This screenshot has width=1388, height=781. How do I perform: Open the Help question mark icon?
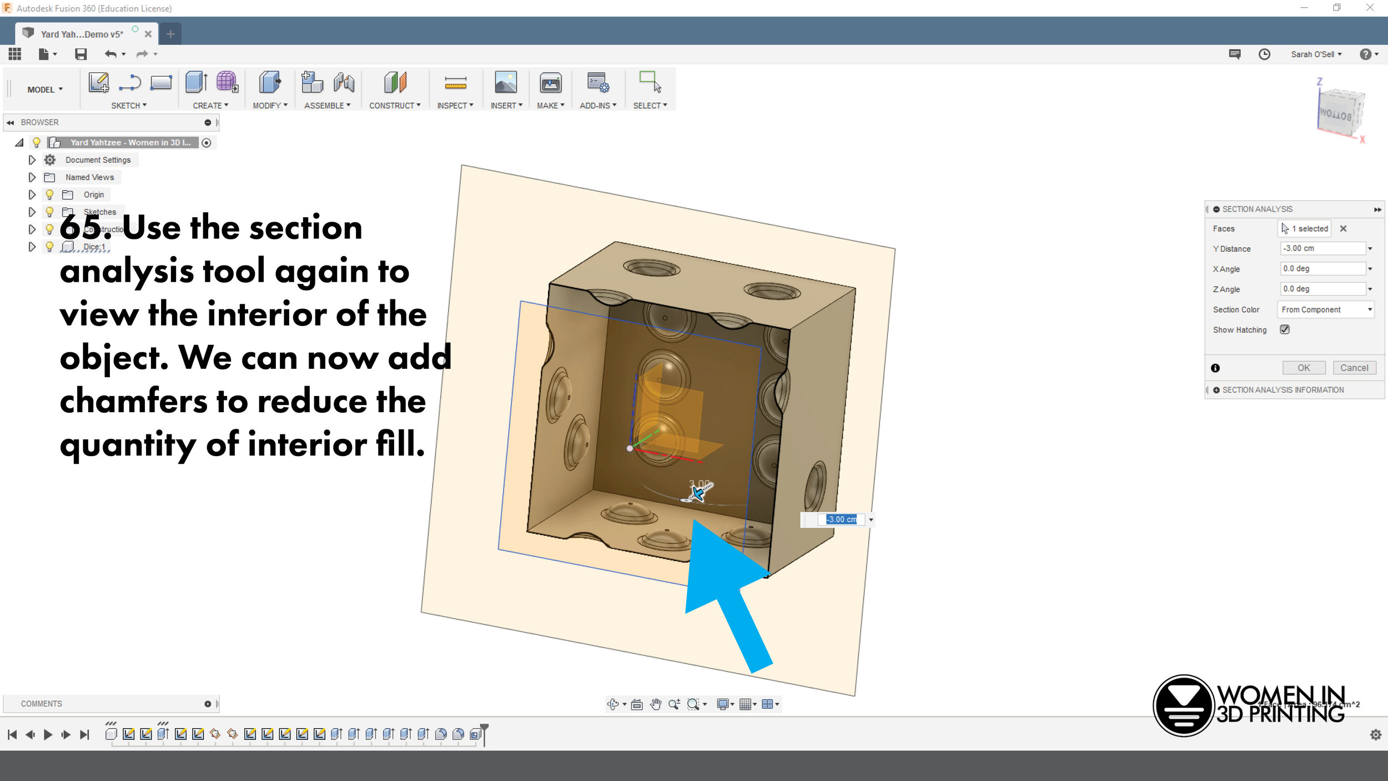1366,54
